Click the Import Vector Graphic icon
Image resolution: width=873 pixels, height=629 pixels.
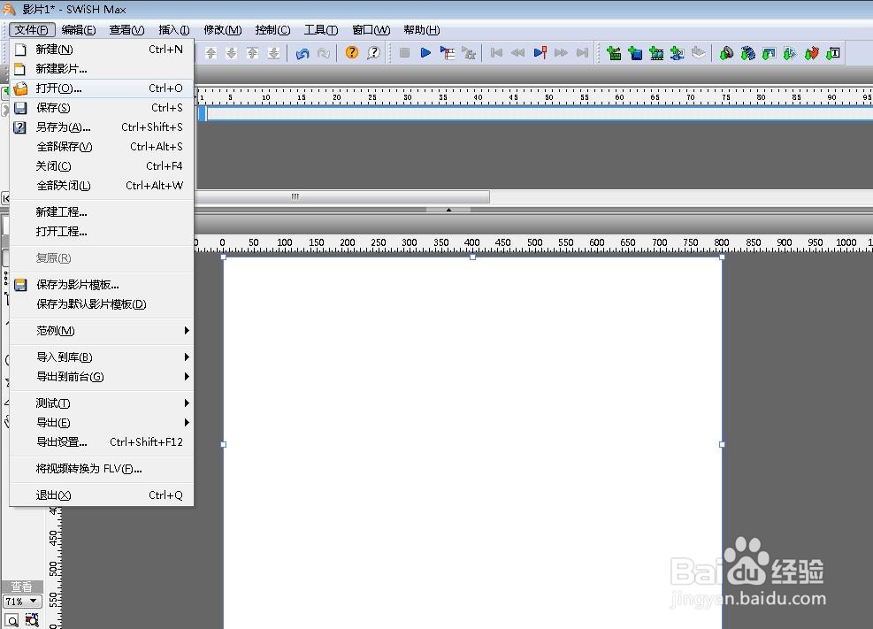tap(812, 53)
